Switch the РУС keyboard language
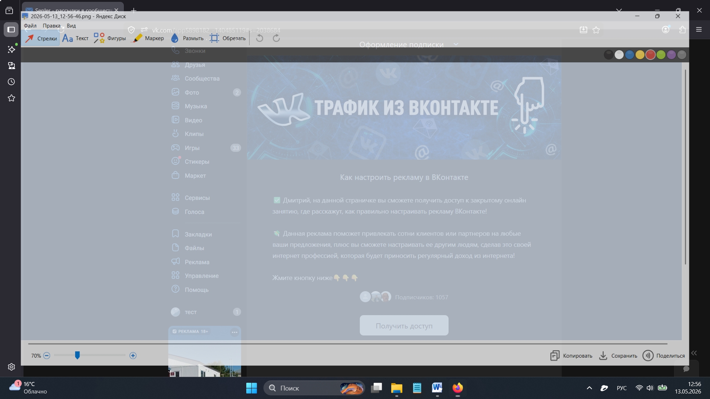The width and height of the screenshot is (710, 399). point(622,388)
